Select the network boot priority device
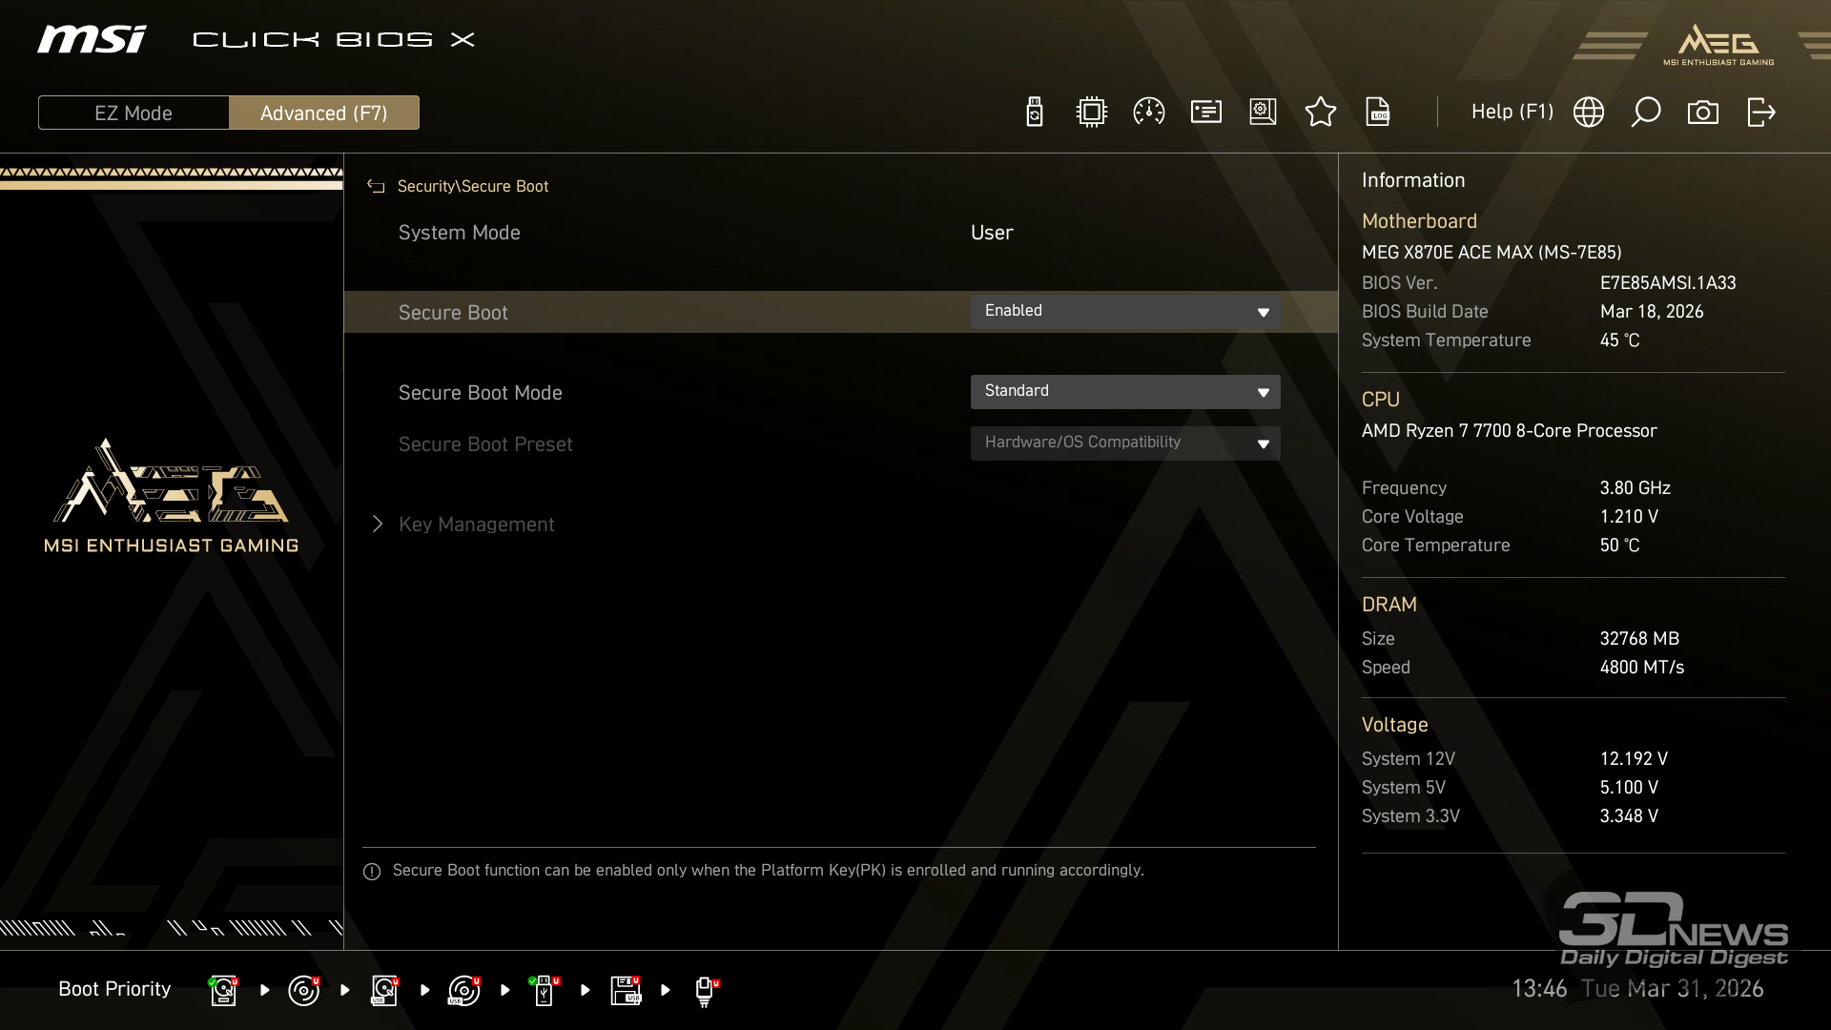The image size is (1831, 1030). click(x=705, y=990)
